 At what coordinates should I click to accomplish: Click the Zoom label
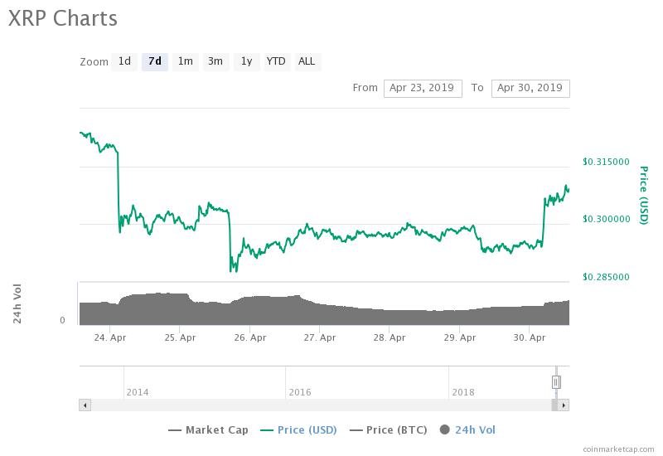pyautogui.click(x=94, y=62)
